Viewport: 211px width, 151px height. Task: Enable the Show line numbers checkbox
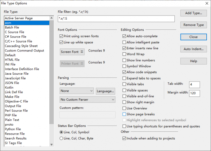pyautogui.click(x=124, y=60)
